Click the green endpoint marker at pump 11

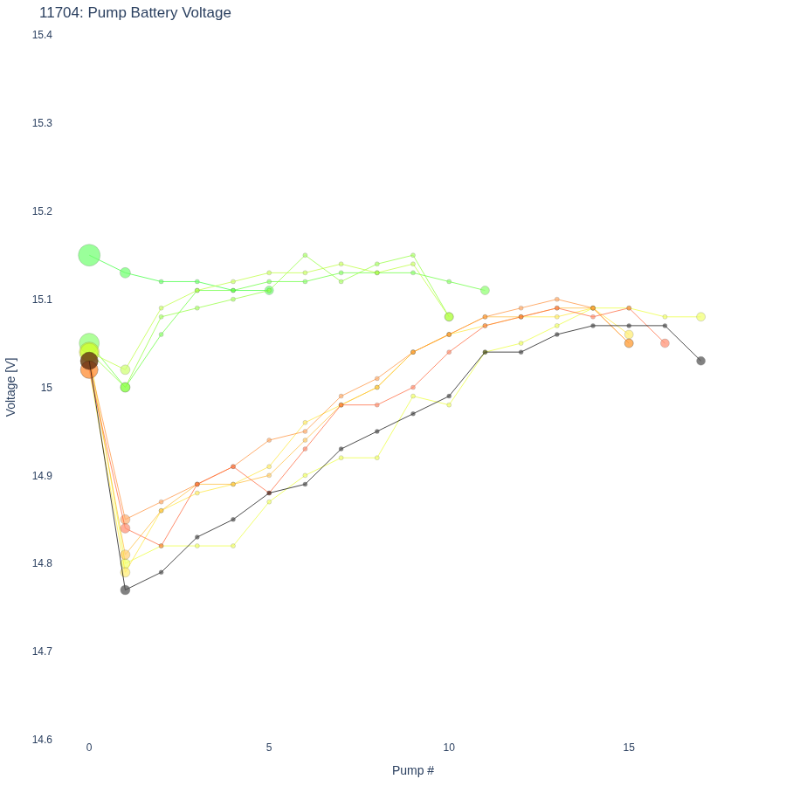pyautogui.click(x=485, y=290)
